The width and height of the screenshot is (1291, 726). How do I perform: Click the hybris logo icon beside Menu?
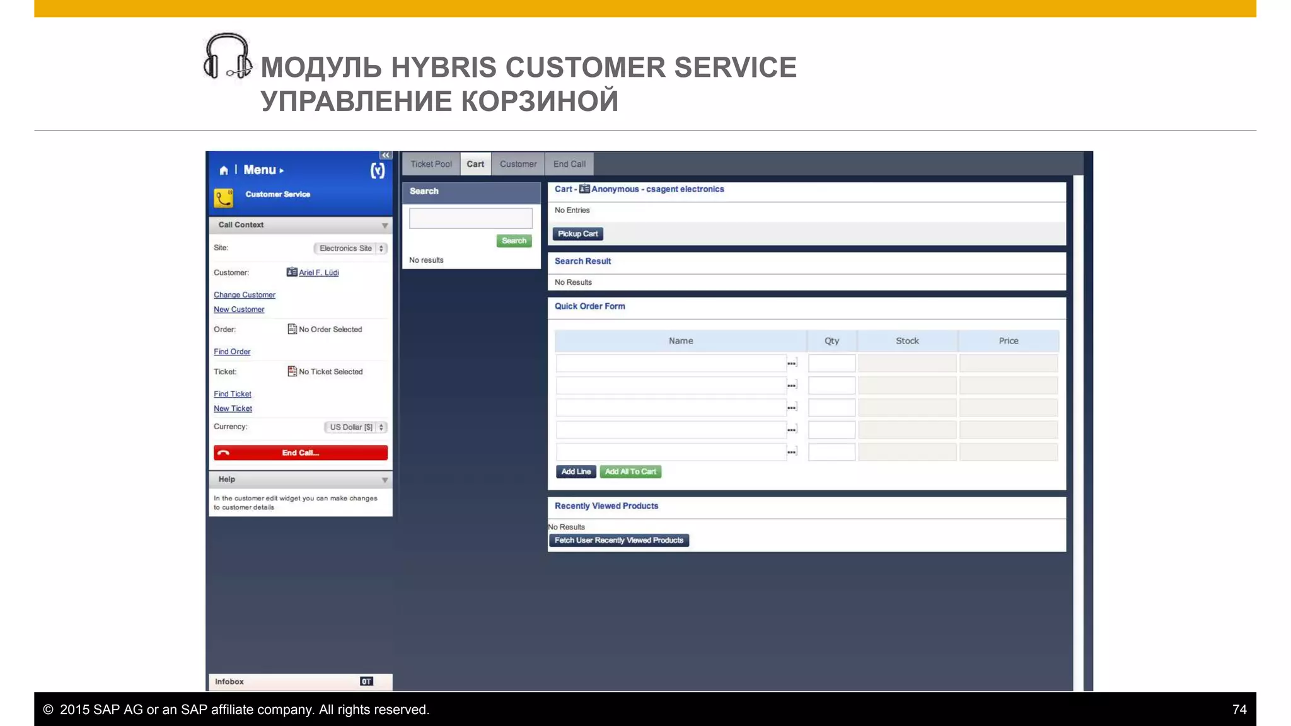(378, 170)
